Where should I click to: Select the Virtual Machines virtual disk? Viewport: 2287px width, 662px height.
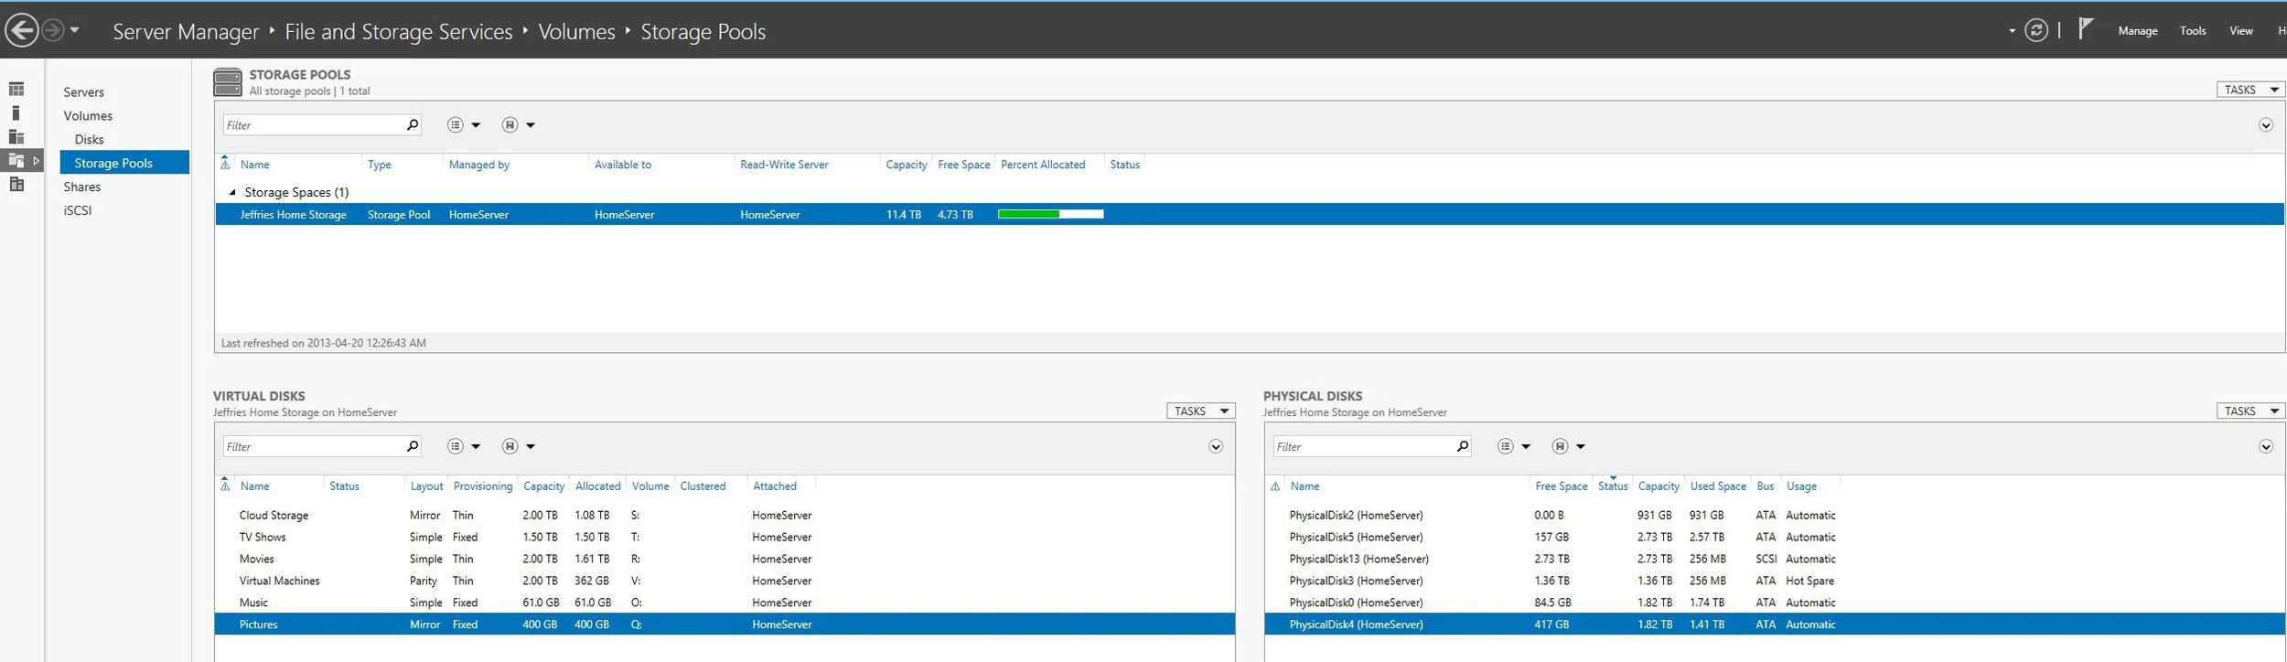[725, 582]
